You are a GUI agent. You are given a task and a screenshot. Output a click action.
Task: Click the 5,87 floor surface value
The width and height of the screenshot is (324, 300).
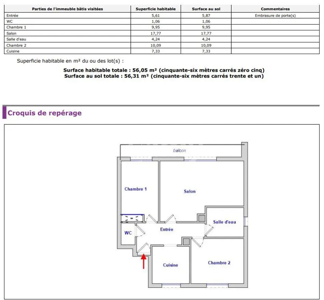pyautogui.click(x=206, y=15)
